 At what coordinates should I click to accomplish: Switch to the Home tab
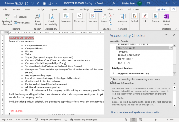coord(16,10)
